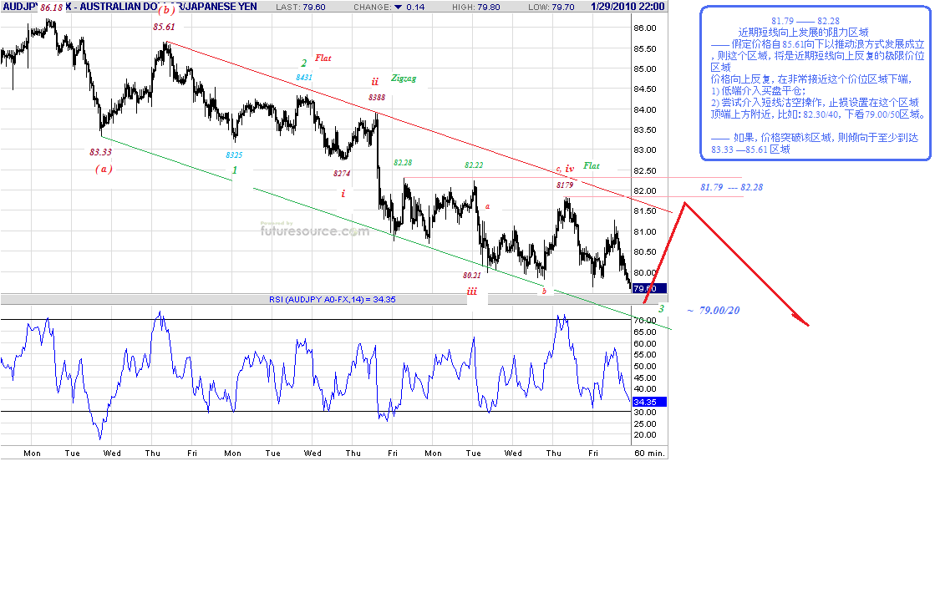Click the 70.00 RSI axis label
Screen dimensions: 935x598
[644, 321]
